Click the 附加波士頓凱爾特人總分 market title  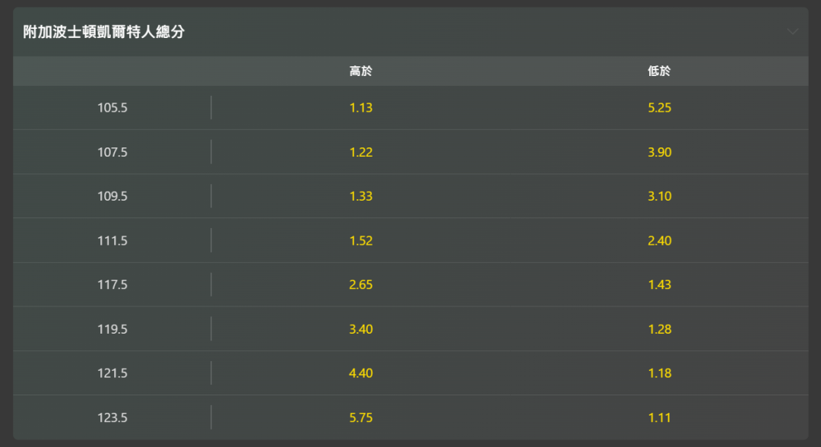click(104, 32)
